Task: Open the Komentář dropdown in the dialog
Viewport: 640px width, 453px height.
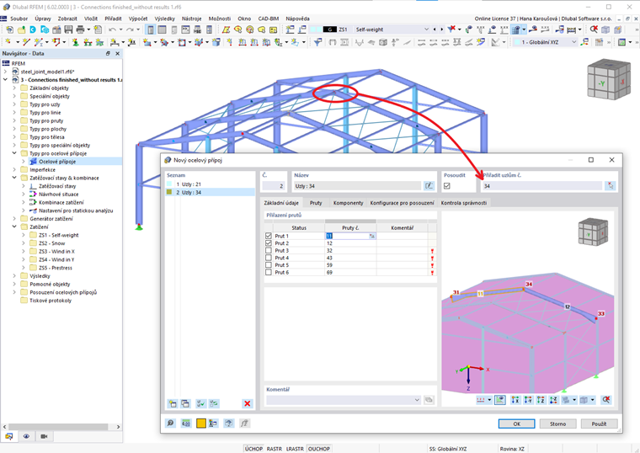Action: click(417, 400)
